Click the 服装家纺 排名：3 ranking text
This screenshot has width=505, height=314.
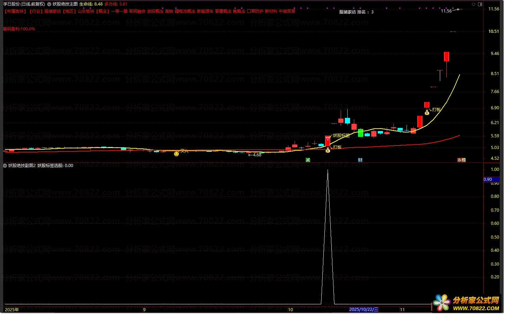tap(356, 12)
